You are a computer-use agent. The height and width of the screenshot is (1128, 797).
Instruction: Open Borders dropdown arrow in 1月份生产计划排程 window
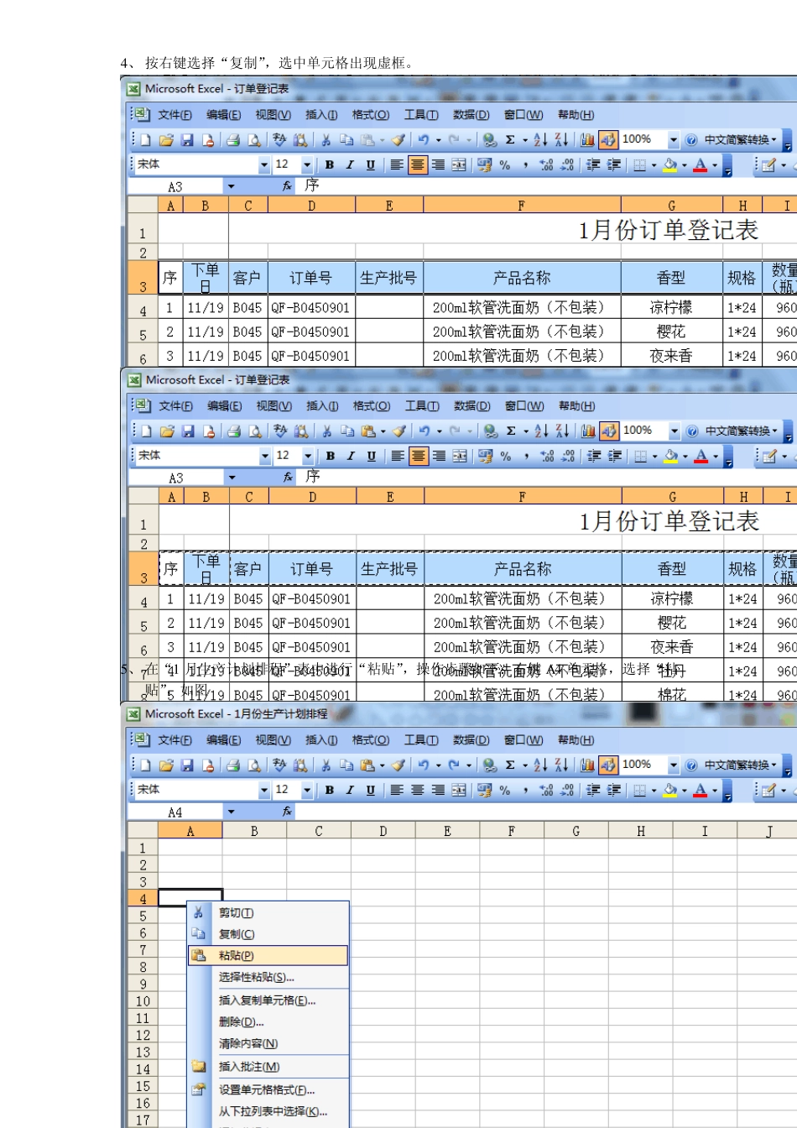654,791
